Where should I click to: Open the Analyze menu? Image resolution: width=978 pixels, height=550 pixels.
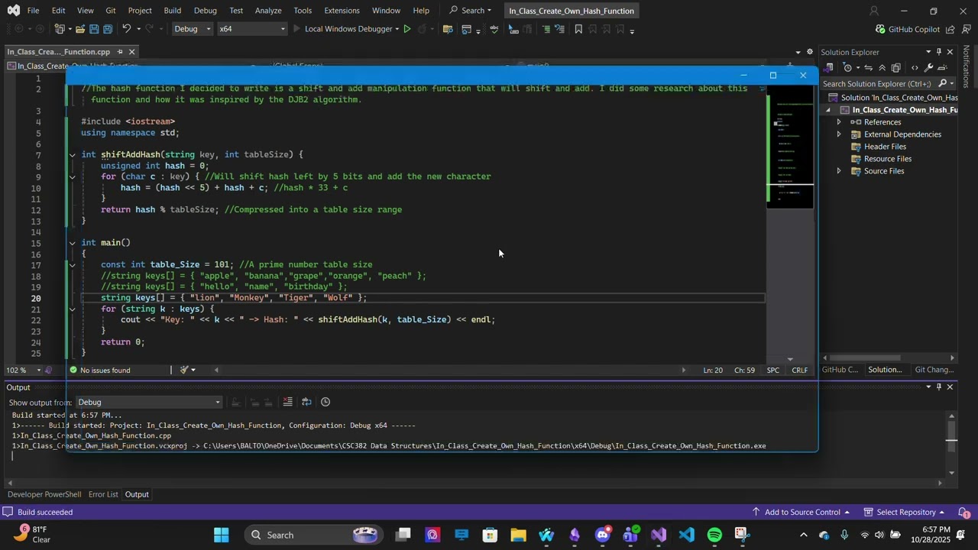[268, 11]
